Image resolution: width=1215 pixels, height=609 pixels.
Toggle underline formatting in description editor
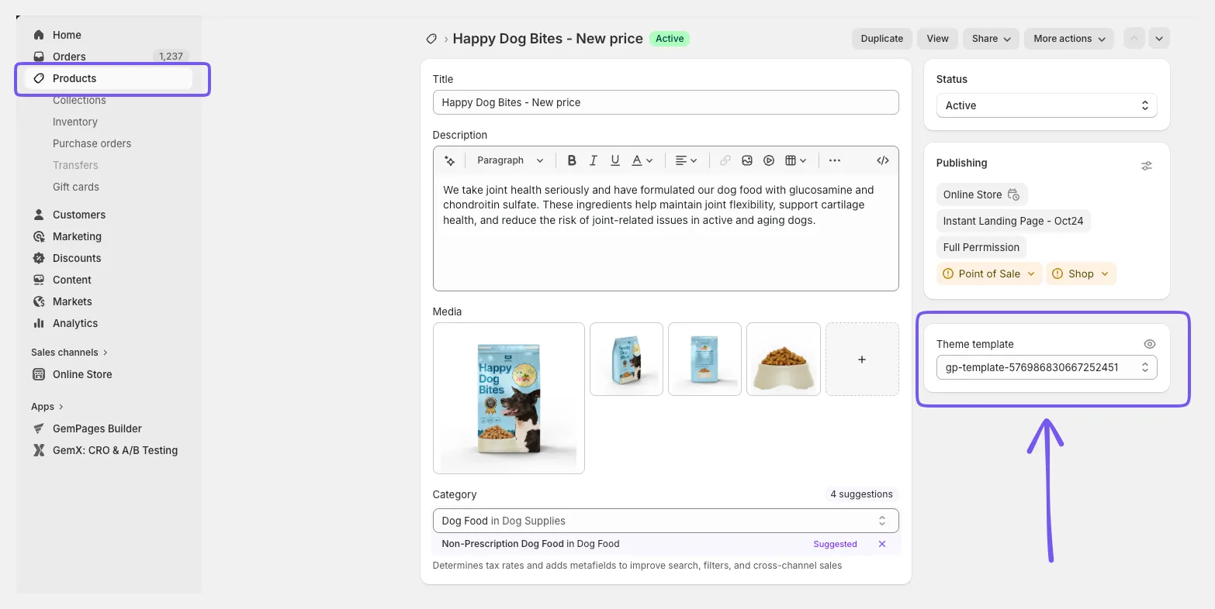coord(615,160)
